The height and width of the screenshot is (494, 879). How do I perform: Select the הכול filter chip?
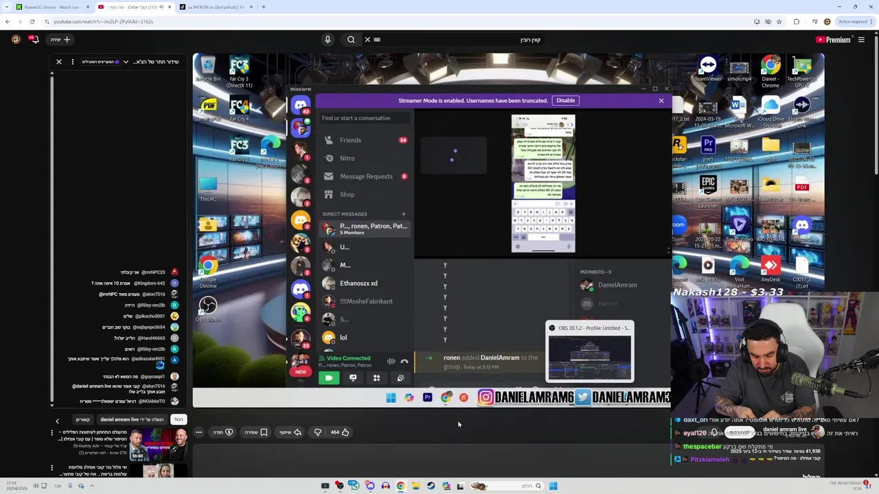click(x=179, y=419)
